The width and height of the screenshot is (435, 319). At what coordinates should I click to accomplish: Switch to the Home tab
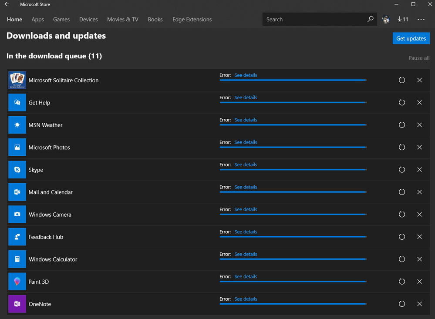14,20
